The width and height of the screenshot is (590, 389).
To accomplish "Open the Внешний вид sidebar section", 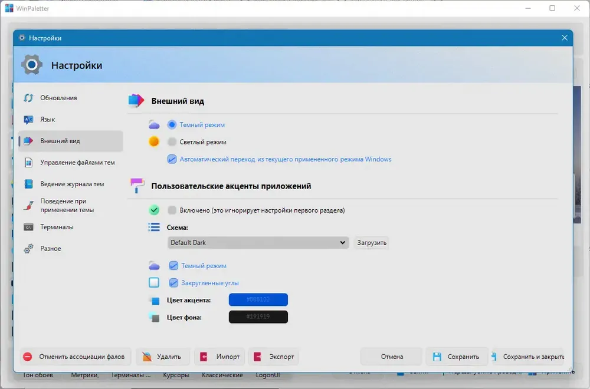I will [x=71, y=141].
